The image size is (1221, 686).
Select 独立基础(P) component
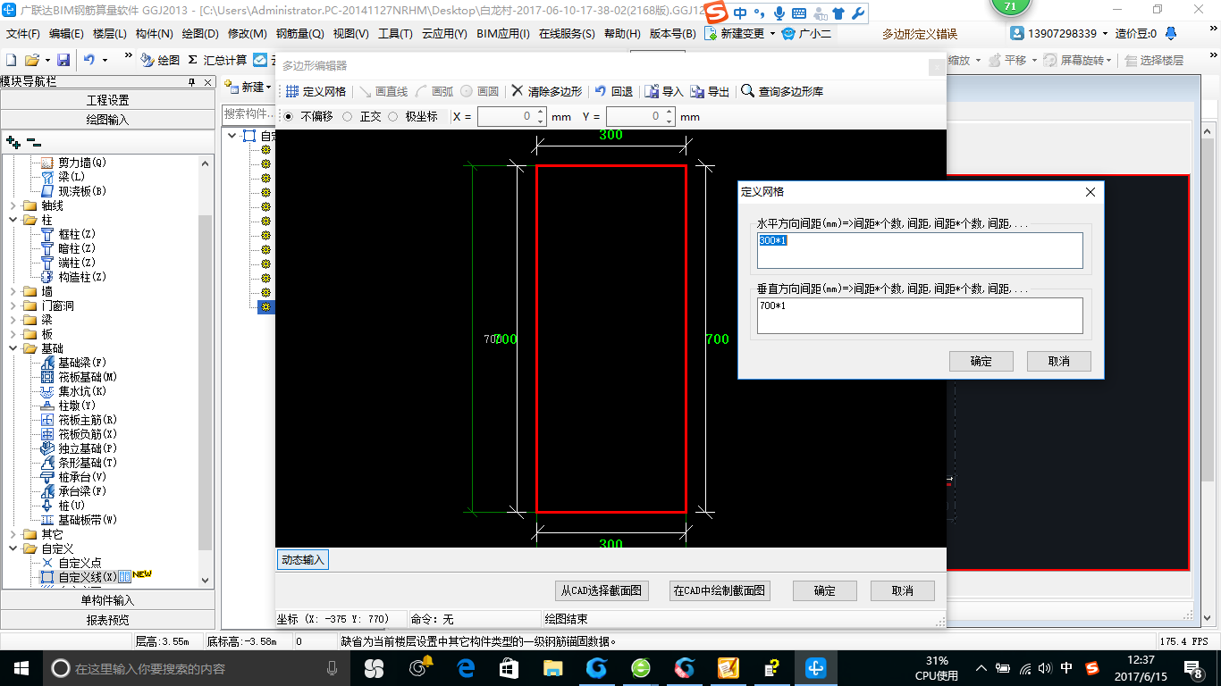pyautogui.click(x=88, y=448)
